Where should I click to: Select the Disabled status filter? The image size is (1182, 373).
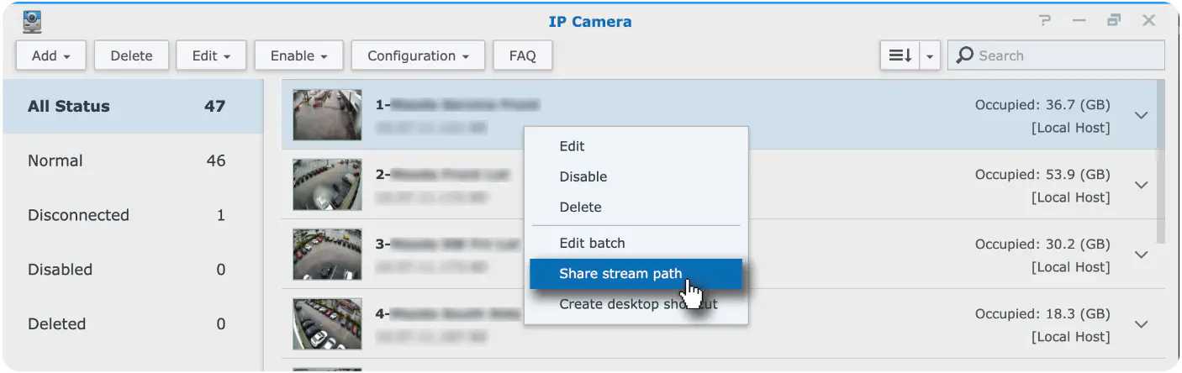(x=133, y=270)
